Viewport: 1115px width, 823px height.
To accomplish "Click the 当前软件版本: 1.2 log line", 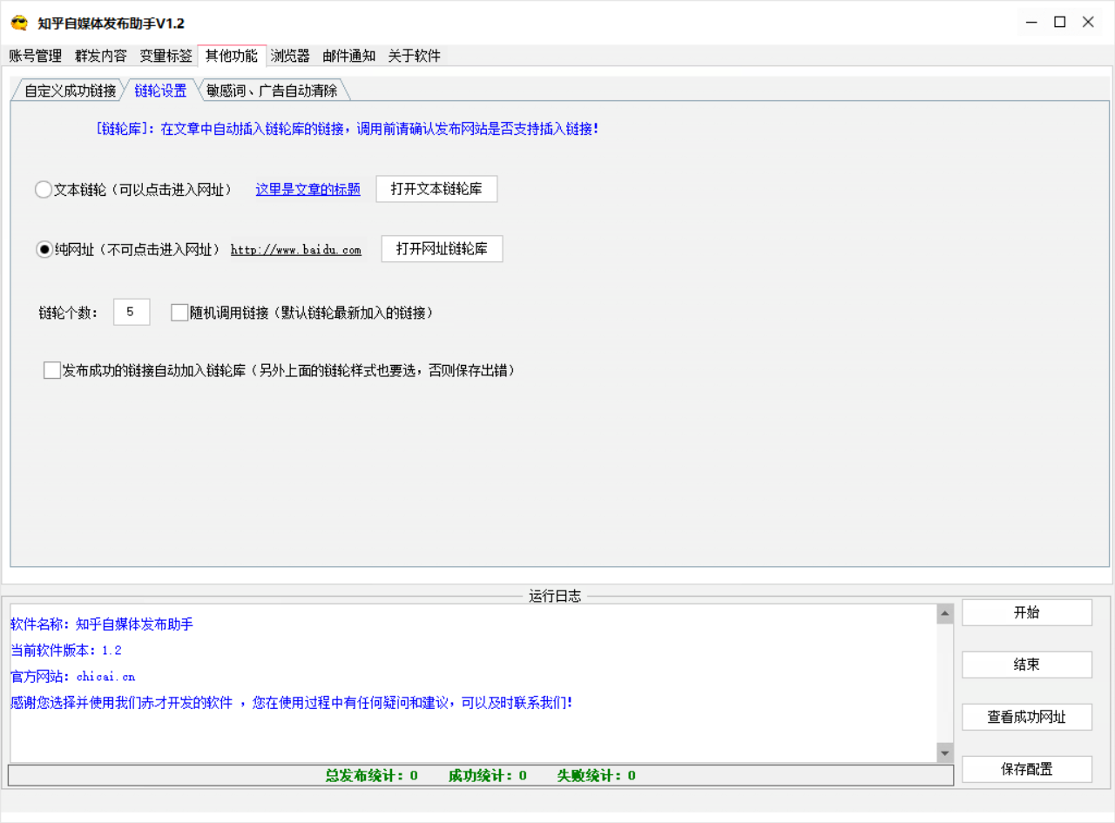I will point(66,651).
